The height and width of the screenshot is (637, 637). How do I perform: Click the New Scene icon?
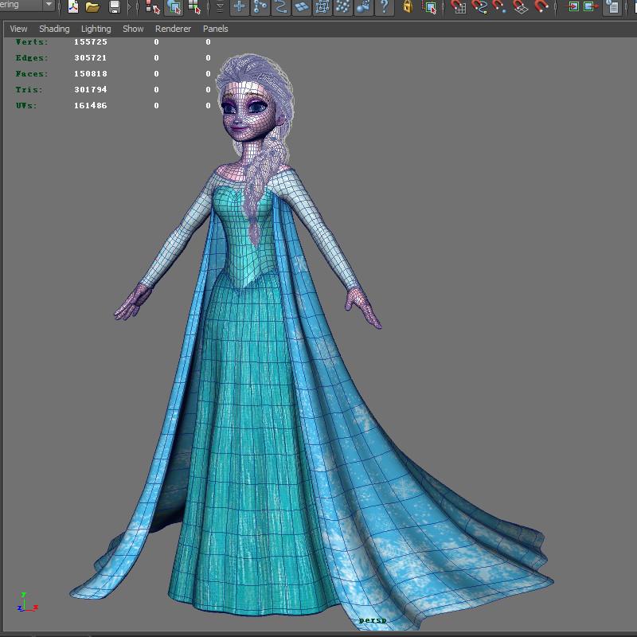(x=73, y=7)
